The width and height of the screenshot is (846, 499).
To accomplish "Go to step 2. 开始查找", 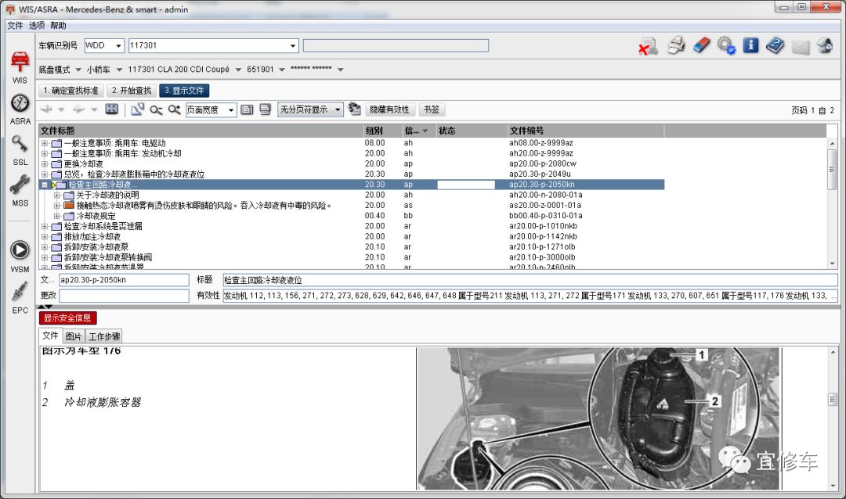I will pos(132,91).
